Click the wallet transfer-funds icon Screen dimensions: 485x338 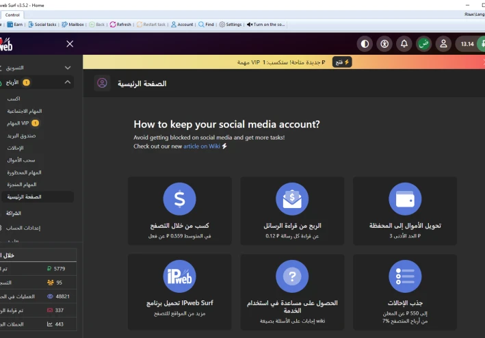(x=405, y=199)
